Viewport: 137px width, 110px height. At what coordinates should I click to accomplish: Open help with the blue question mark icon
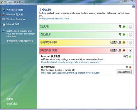133,7
